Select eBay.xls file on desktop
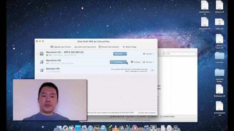The height and width of the screenshot is (131, 234). [x=219, y=24]
